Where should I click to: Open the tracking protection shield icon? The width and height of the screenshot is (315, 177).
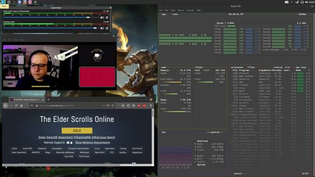point(32,106)
